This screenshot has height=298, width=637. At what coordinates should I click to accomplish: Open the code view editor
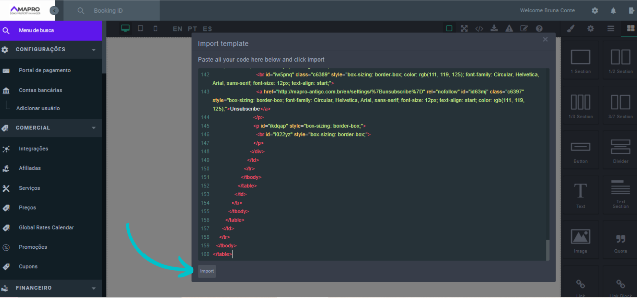pos(479,28)
